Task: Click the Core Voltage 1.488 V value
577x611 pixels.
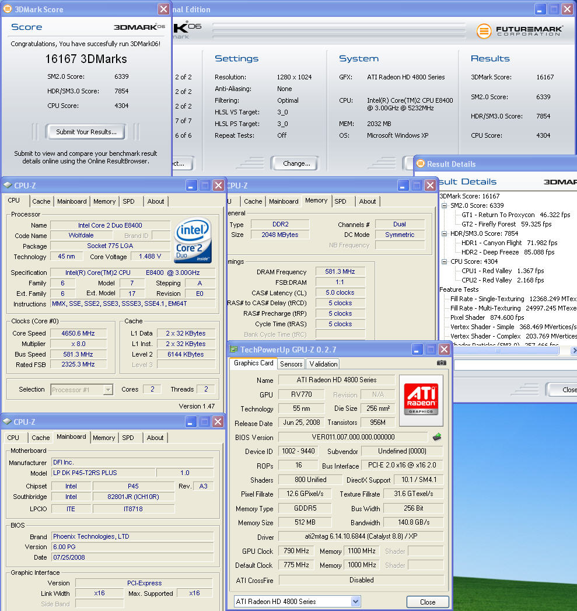Action: (150, 256)
